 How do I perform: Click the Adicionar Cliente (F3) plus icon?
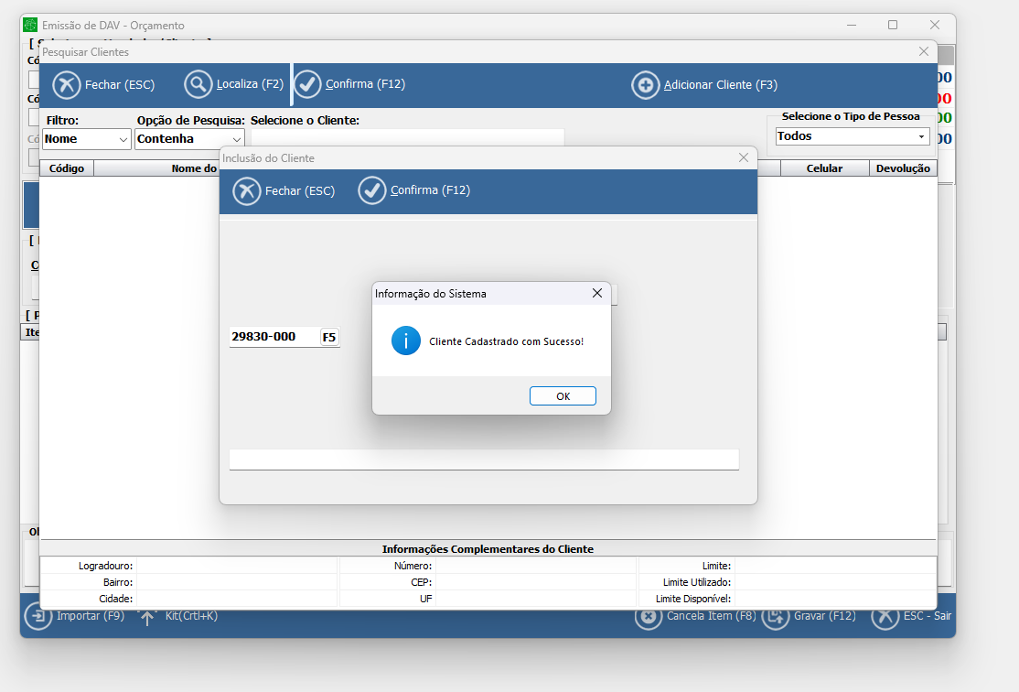pyautogui.click(x=646, y=85)
